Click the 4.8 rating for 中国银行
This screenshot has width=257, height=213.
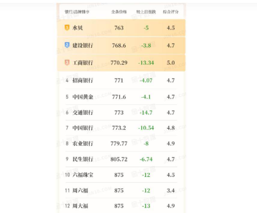point(171,128)
